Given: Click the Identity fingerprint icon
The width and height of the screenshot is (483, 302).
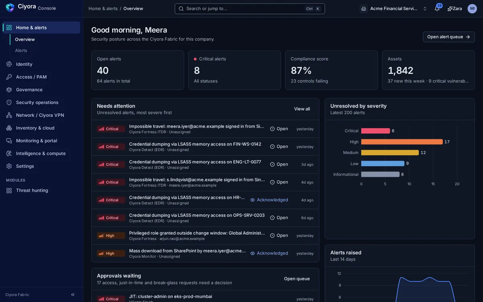Looking at the screenshot, I should (x=9, y=64).
